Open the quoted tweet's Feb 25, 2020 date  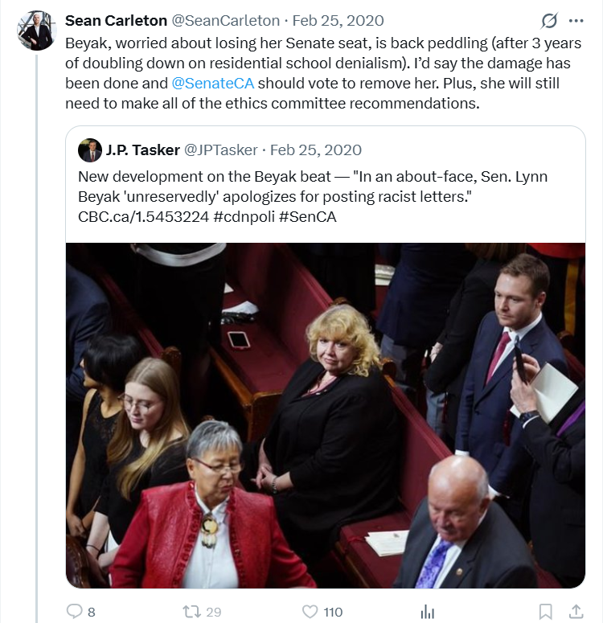tap(316, 150)
